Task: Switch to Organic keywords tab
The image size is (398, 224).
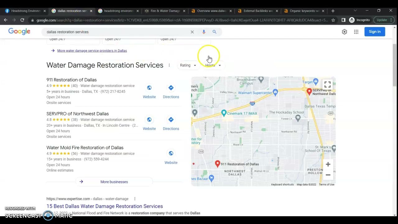Action: point(304,11)
